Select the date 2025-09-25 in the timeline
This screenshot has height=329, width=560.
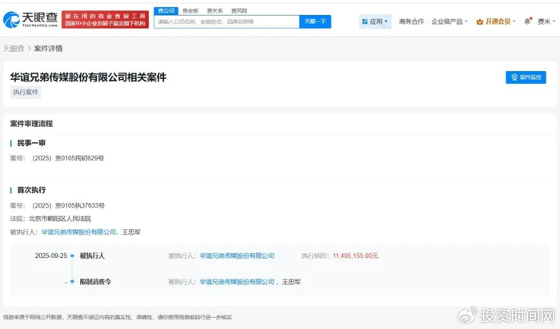[x=51, y=256]
